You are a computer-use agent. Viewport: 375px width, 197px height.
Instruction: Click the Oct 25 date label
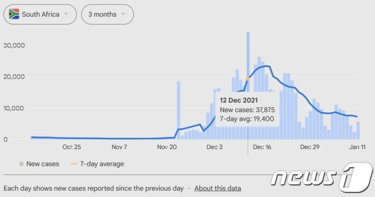[x=71, y=148]
